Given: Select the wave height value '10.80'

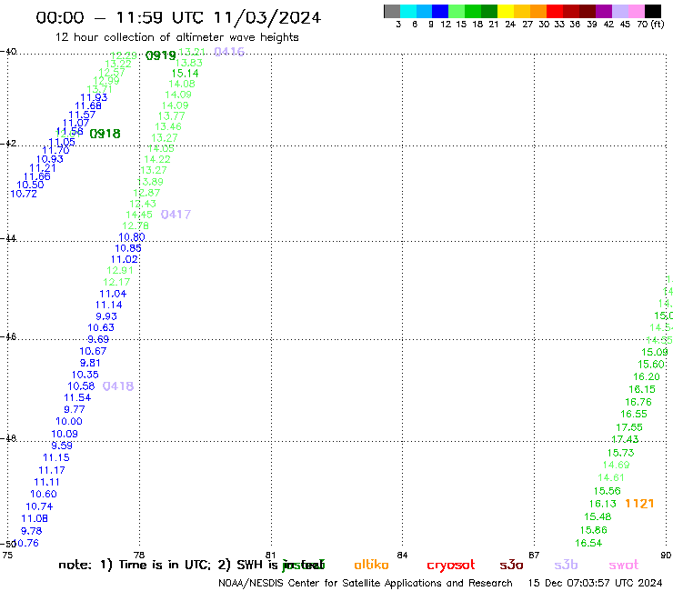Looking at the screenshot, I should (x=131, y=237).
